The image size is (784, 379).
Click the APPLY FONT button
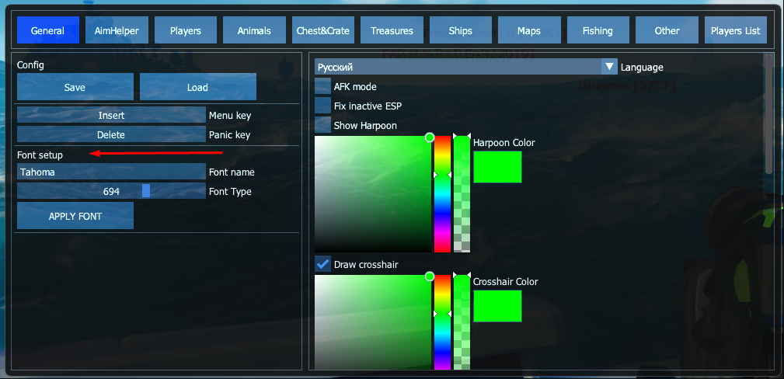(x=75, y=216)
